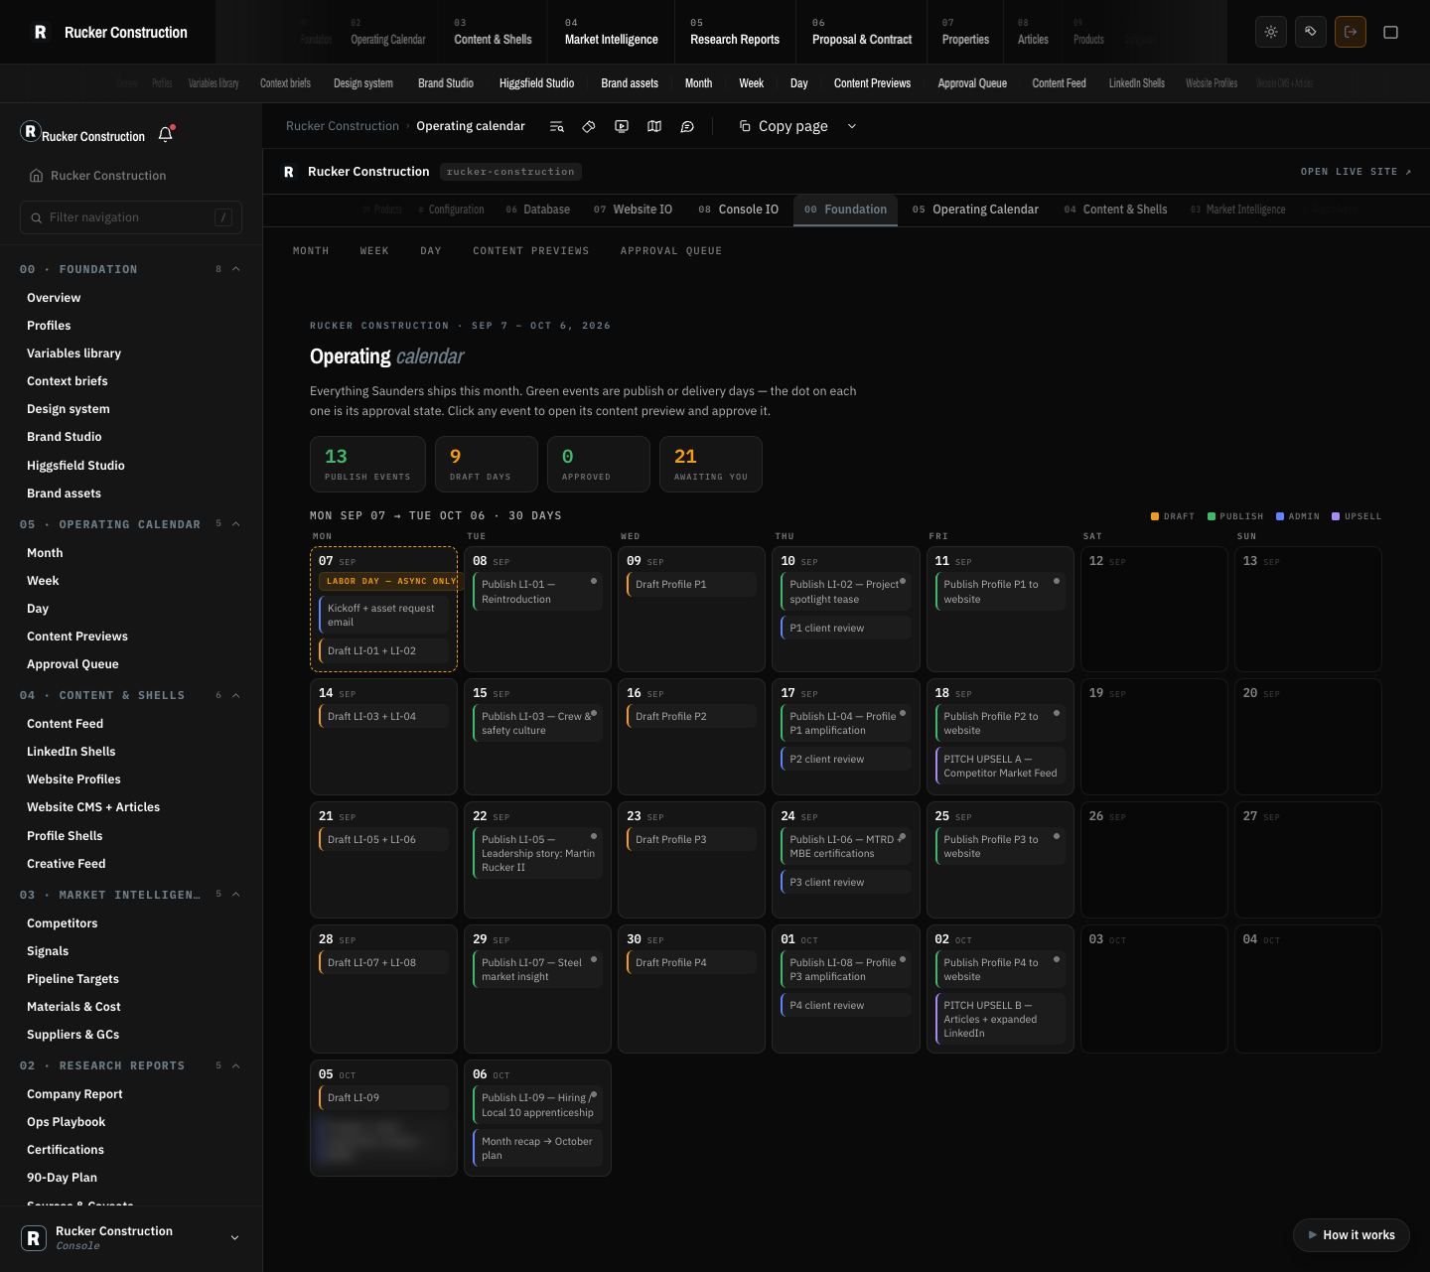Switch to 00 Foundation tab
This screenshot has height=1272, width=1430.
coord(845,210)
